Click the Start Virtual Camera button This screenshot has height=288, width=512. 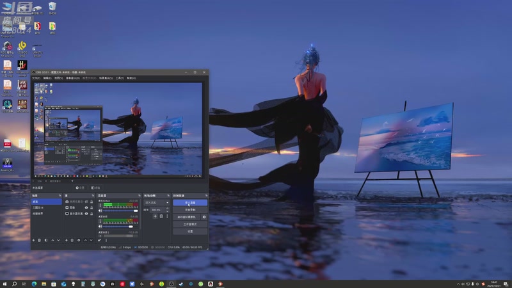tap(186, 217)
